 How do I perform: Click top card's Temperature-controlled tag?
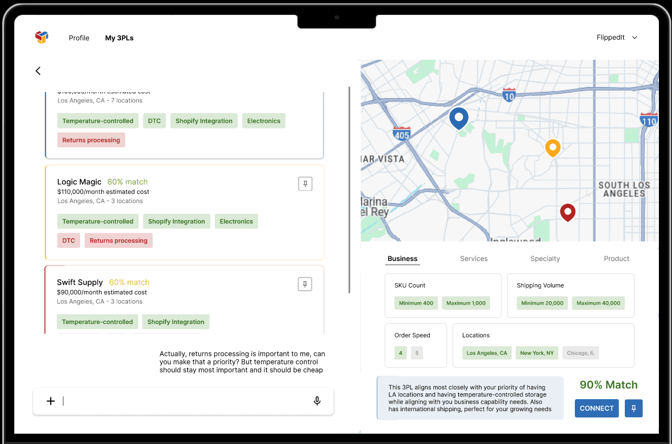(98, 121)
